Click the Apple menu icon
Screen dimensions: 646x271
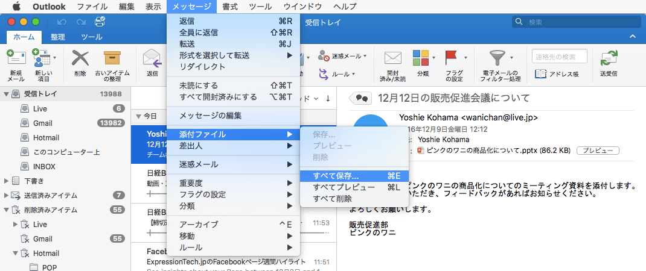click(16, 6)
